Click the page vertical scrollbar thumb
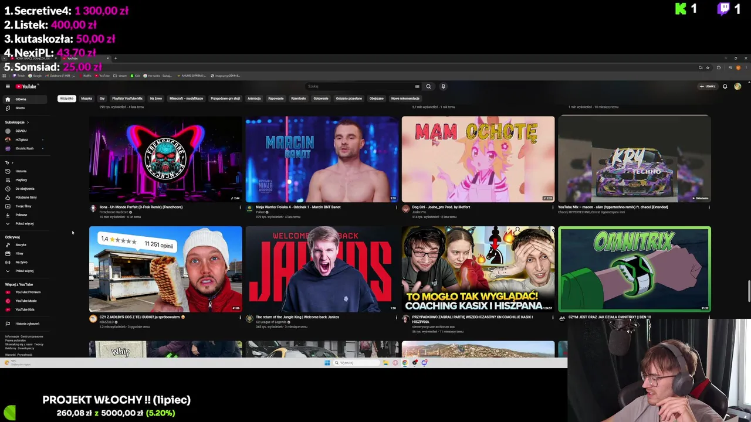The height and width of the screenshot is (422, 751). 748,291
